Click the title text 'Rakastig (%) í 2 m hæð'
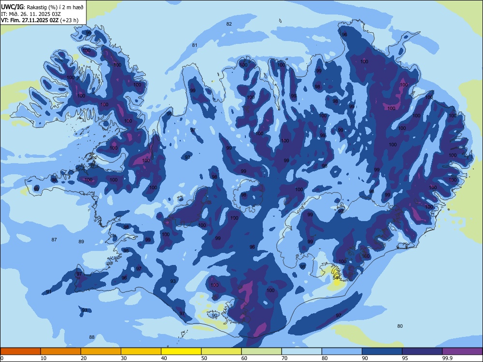This screenshot has height=362, width=483. [55, 7]
